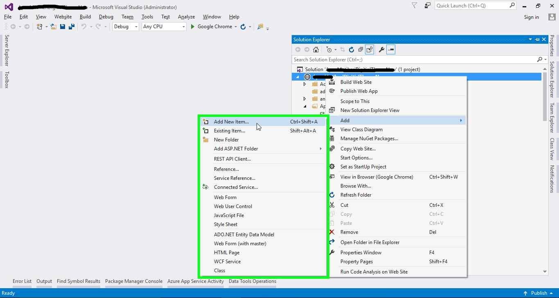Choose Web Form in Add submenu

(263, 197)
